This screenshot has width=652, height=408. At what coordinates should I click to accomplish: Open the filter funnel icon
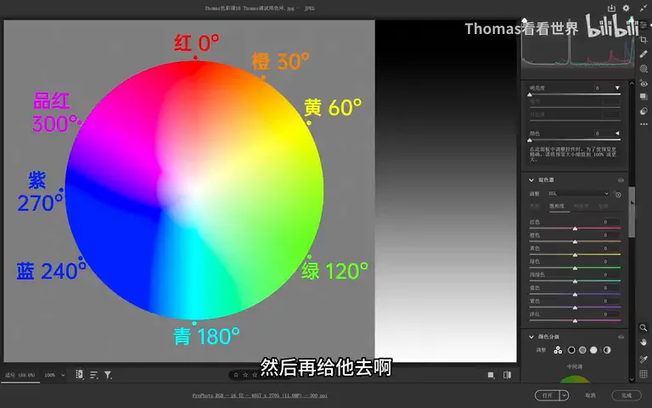click(108, 375)
